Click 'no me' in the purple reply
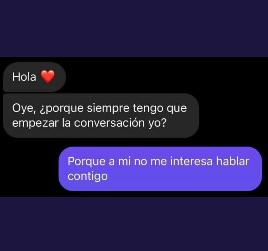The width and height of the screenshot is (268, 251). (x=150, y=162)
